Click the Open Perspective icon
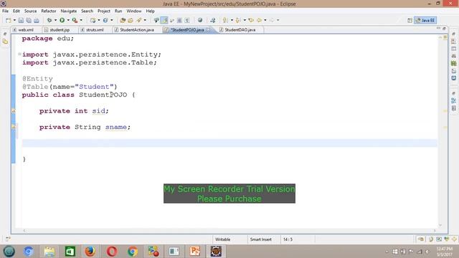 pos(410,20)
